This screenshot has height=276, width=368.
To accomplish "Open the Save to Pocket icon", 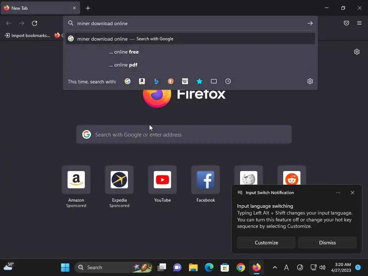I will (346, 23).
